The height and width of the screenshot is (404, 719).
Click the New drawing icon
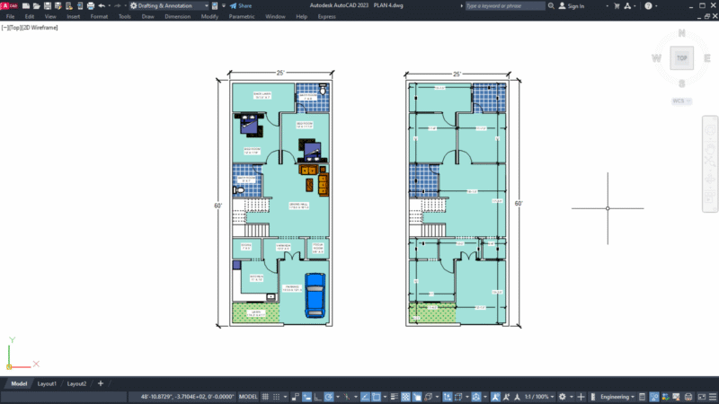pos(26,6)
